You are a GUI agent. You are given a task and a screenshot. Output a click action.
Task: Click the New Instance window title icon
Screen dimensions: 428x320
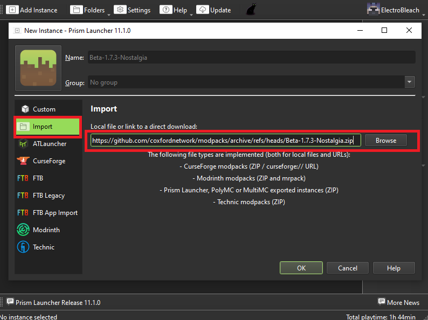click(x=17, y=31)
